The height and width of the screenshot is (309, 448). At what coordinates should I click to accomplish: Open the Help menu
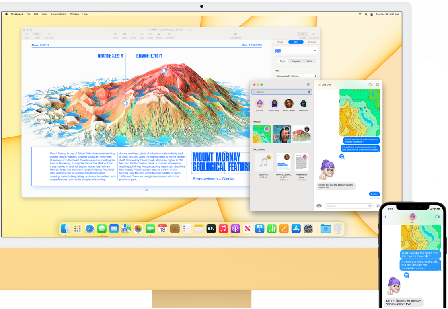(85, 14)
